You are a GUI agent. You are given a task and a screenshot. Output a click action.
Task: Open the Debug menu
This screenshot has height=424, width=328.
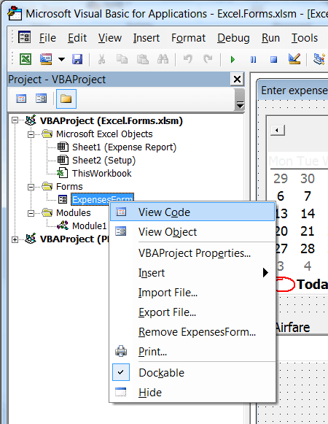coord(233,38)
